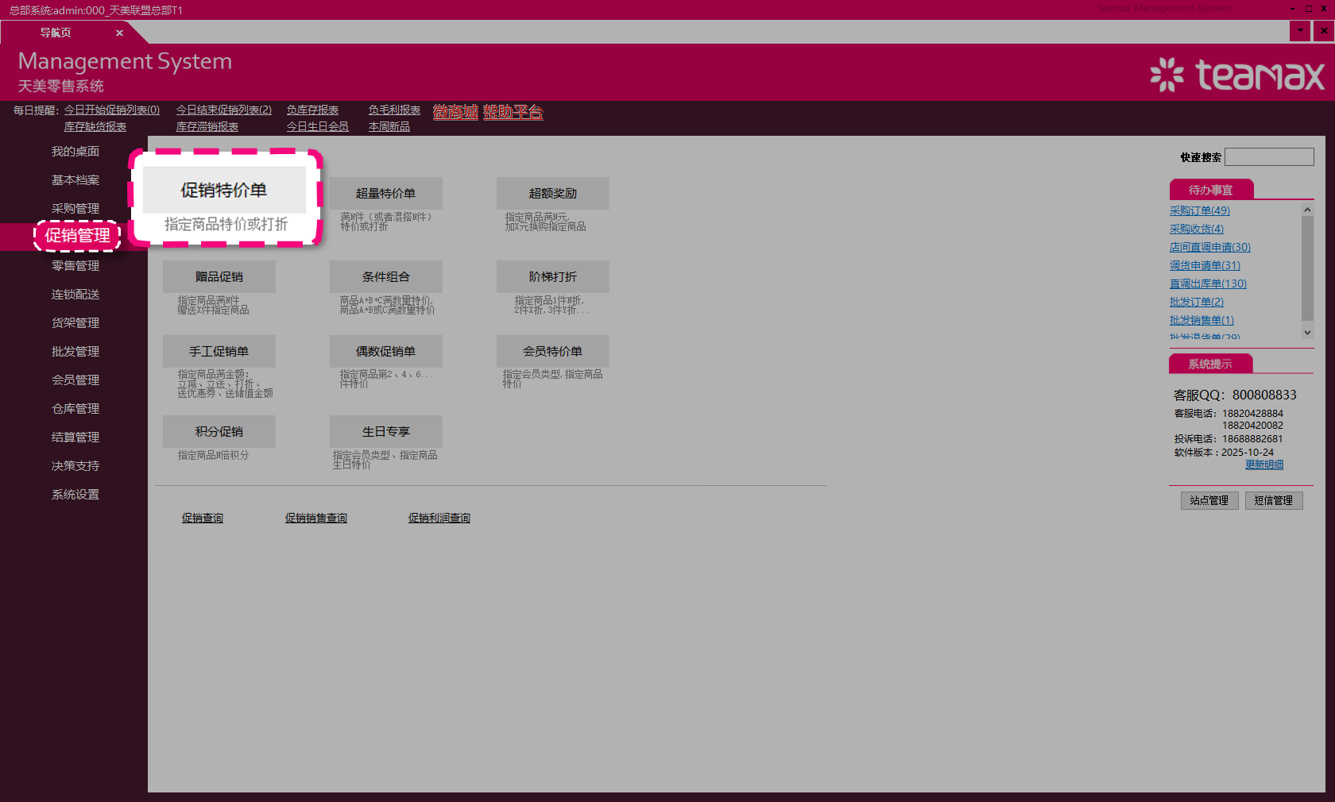Open the 生日专享 promotion form

click(385, 432)
